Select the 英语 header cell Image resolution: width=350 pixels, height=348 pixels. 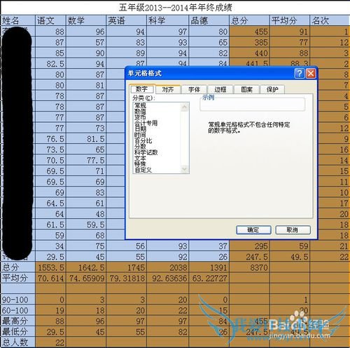click(127, 20)
